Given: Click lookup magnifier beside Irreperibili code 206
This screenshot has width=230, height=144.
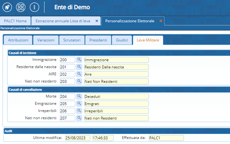Looking at the screenshot, I should 79,111.
